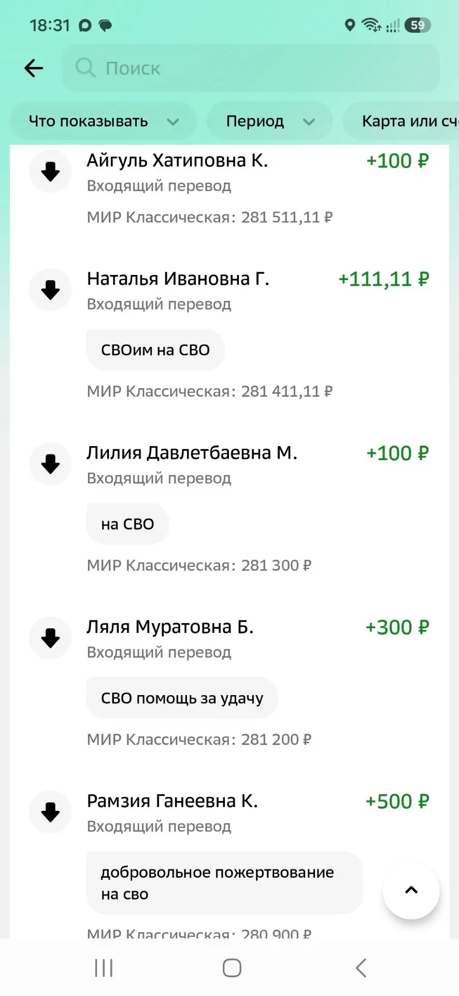The image size is (459, 996).
Task: Tap incoming-transfer arrow icon for Лилия Давлетбаевна М.
Action: pyautogui.click(x=50, y=464)
